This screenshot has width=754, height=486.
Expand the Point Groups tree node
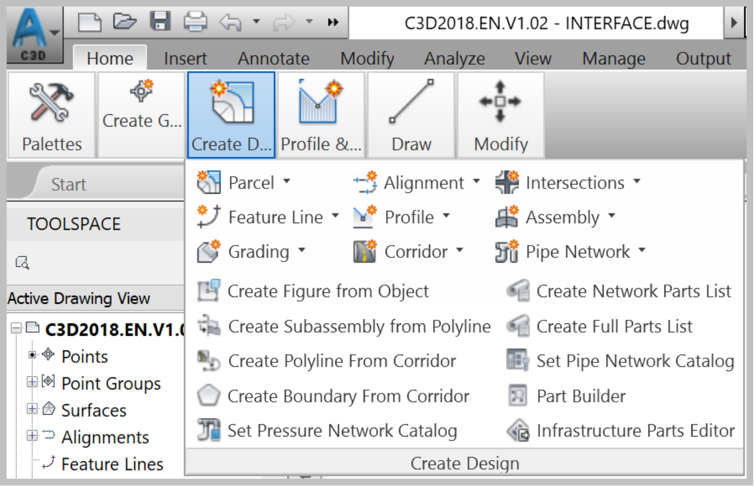[32, 382]
